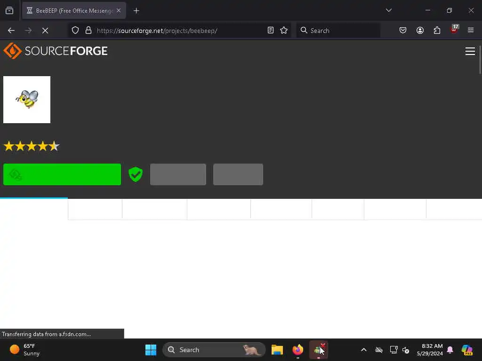Click the taskbar Search box

point(214,350)
